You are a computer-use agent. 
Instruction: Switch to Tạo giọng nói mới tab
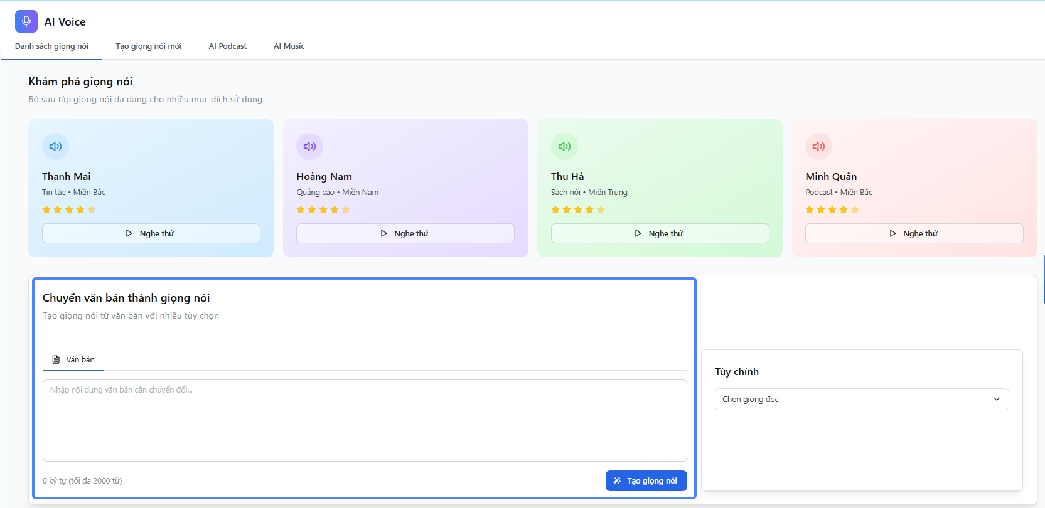pos(148,46)
